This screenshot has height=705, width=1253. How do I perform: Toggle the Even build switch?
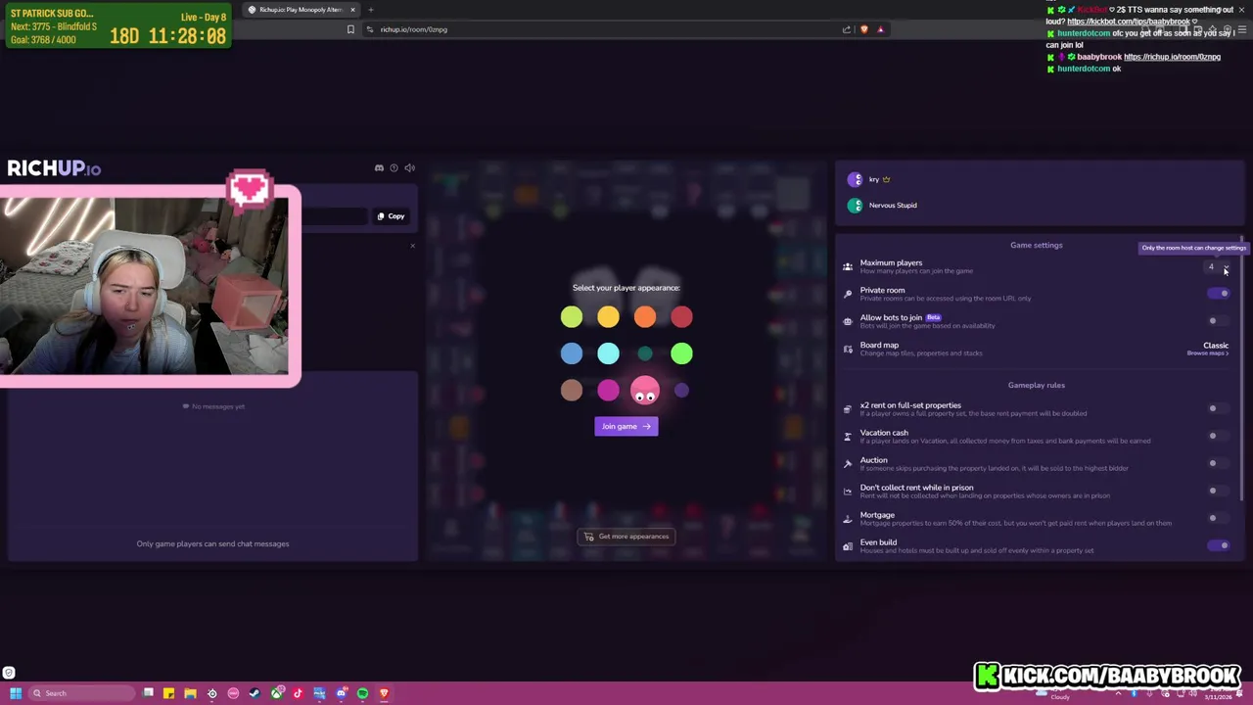(1218, 546)
